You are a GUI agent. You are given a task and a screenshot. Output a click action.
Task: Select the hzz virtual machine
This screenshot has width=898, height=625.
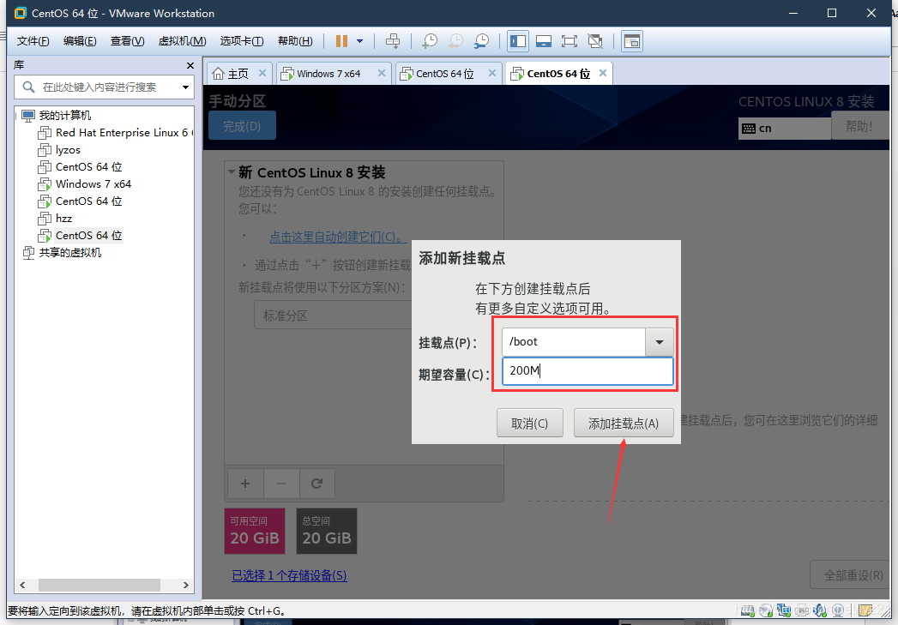63,219
